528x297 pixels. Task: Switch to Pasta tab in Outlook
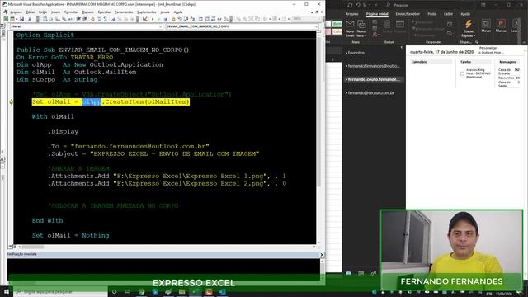(432, 14)
